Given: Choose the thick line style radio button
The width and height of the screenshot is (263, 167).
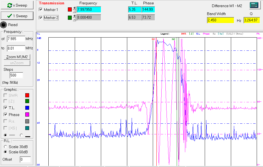Looking at the screenshot, I should click(21, 135).
